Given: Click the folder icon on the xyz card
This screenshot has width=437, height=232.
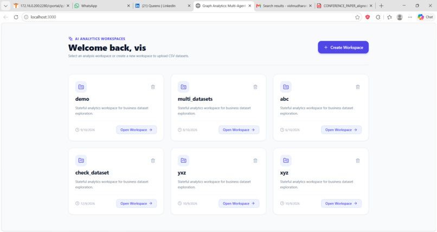Looking at the screenshot, I should tap(286, 160).
